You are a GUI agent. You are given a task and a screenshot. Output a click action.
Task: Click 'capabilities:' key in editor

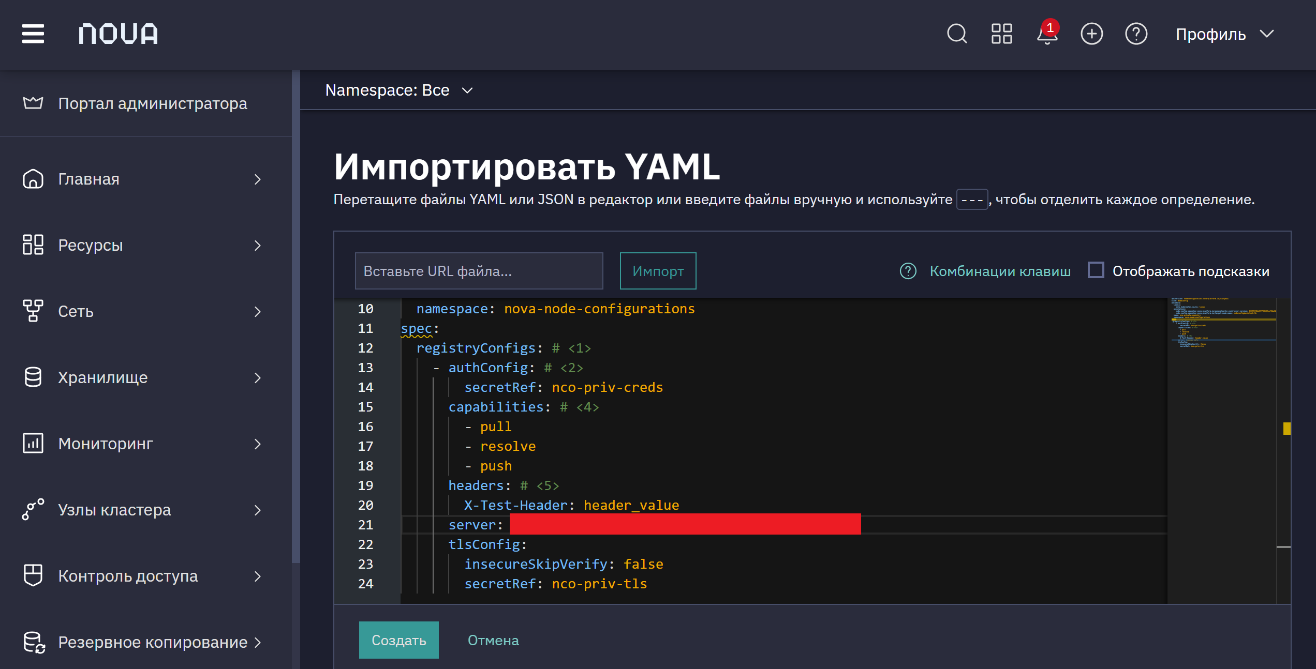[x=500, y=407]
